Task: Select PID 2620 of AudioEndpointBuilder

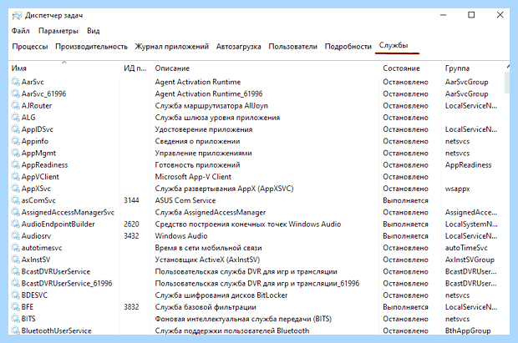Action: pyautogui.click(x=131, y=224)
